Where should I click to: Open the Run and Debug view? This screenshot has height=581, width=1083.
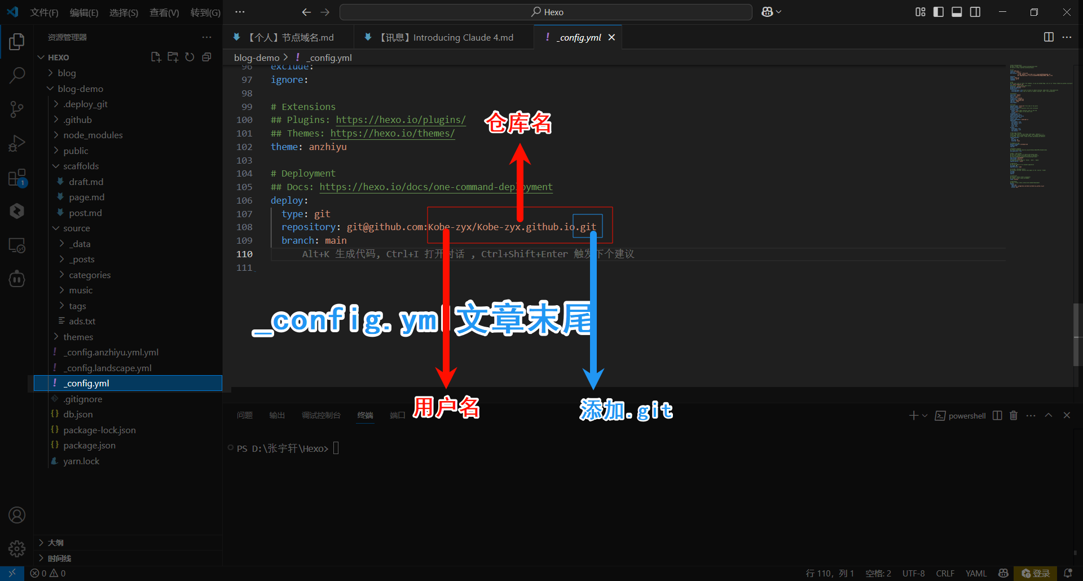click(x=17, y=143)
